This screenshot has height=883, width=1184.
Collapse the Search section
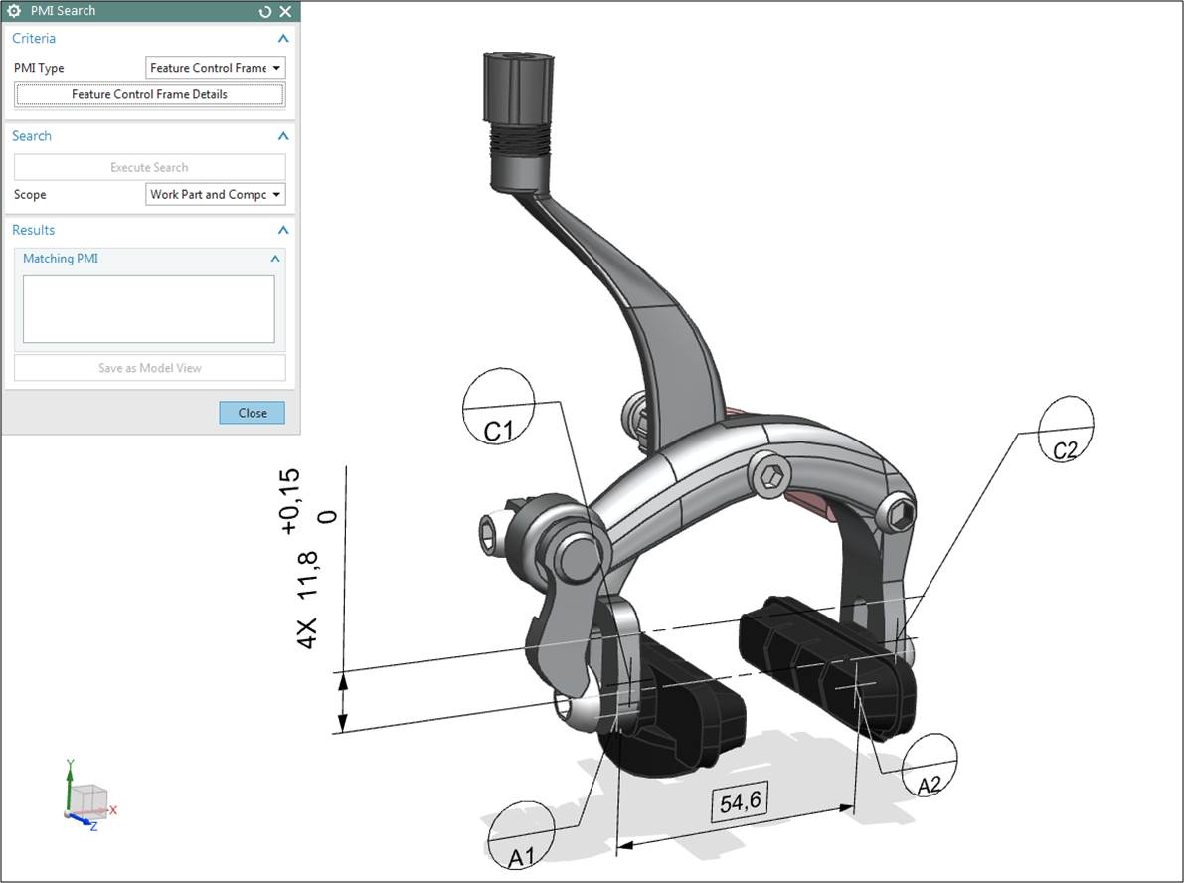coord(283,136)
